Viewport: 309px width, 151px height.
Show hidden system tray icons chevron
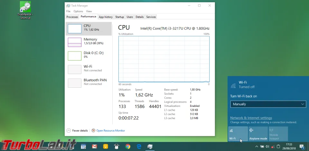tap(257, 147)
